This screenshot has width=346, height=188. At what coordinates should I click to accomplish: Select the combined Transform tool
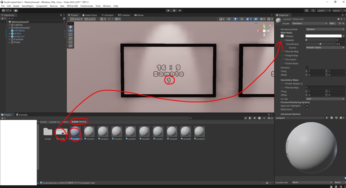[71, 46]
